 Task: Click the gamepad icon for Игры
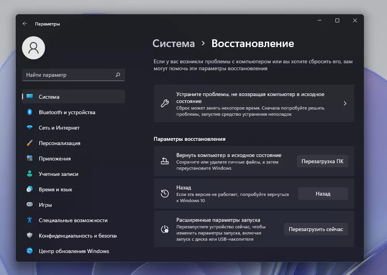pyautogui.click(x=30, y=204)
